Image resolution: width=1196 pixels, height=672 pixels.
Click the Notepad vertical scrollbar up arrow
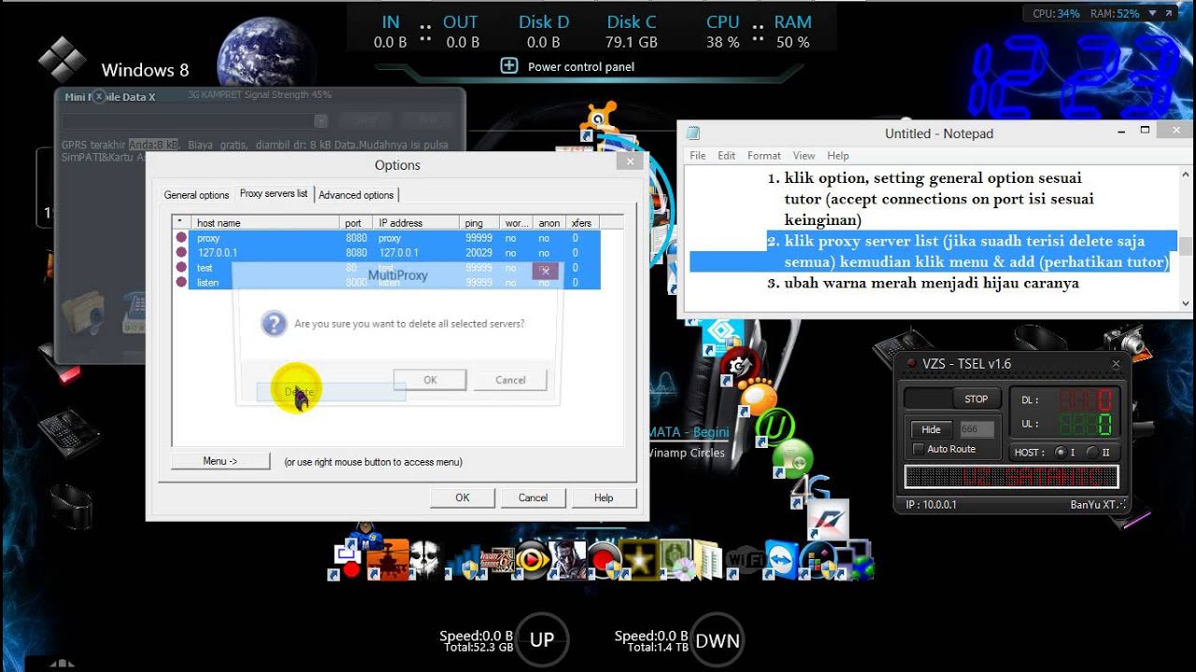[x=1186, y=175]
